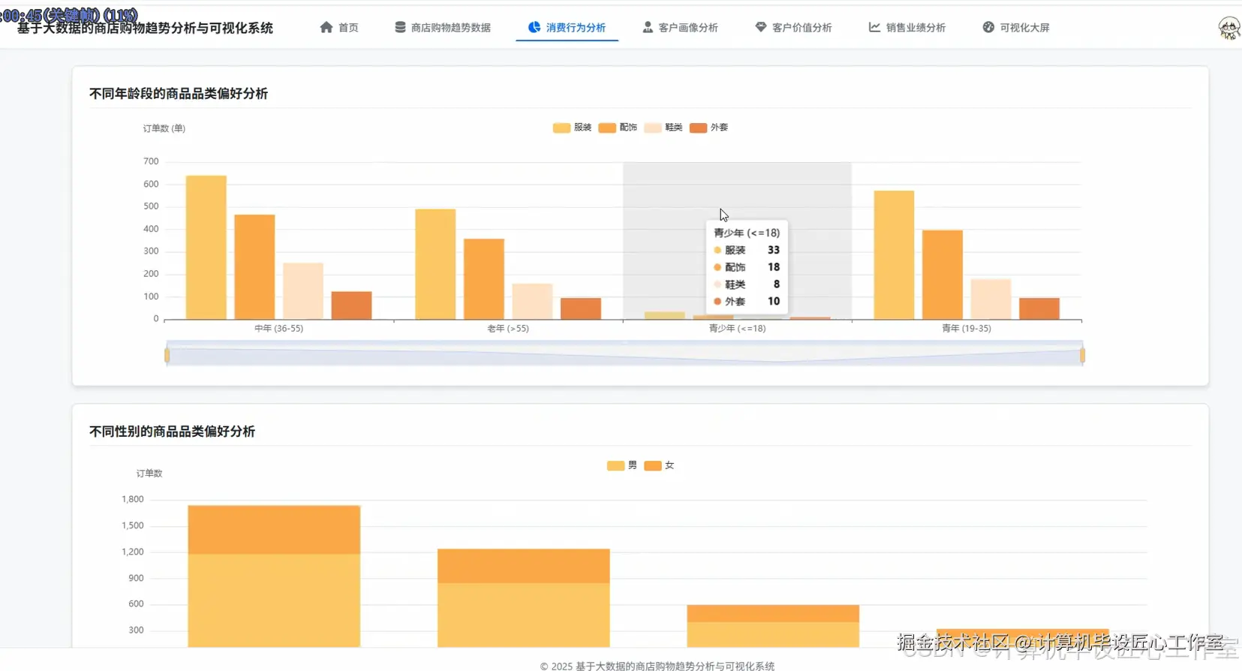Click the 青少年 (<=18) axis label

[737, 329]
